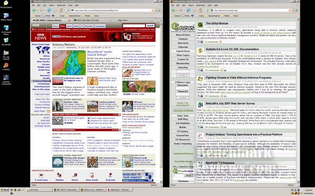
Task: Open the Recycle Bin desktop icon
Action: coord(6,40)
